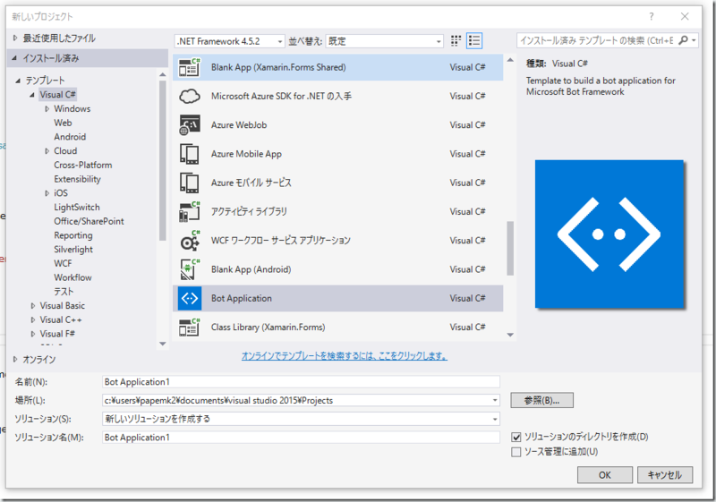Open the online template search link
The height and width of the screenshot is (502, 716).
pos(345,355)
